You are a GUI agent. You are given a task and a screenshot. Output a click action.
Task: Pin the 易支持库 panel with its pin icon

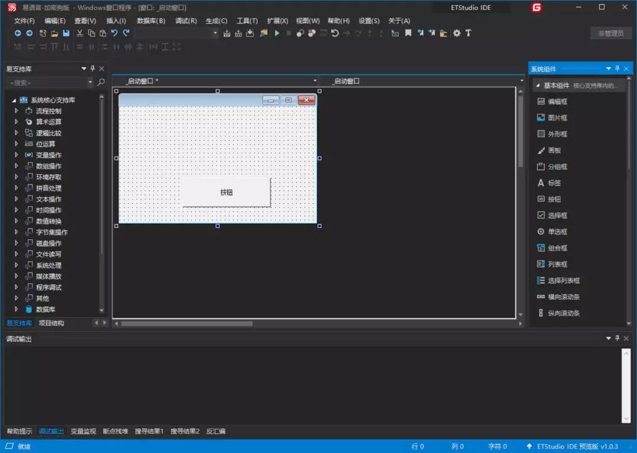91,68
